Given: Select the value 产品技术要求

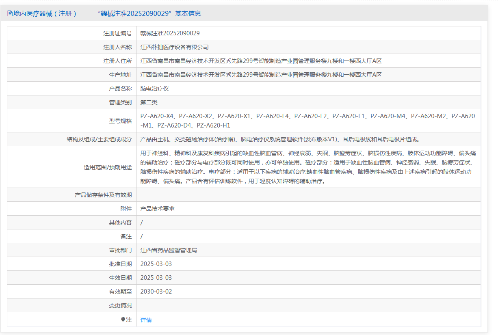Looking at the screenshot, I should [158, 209].
